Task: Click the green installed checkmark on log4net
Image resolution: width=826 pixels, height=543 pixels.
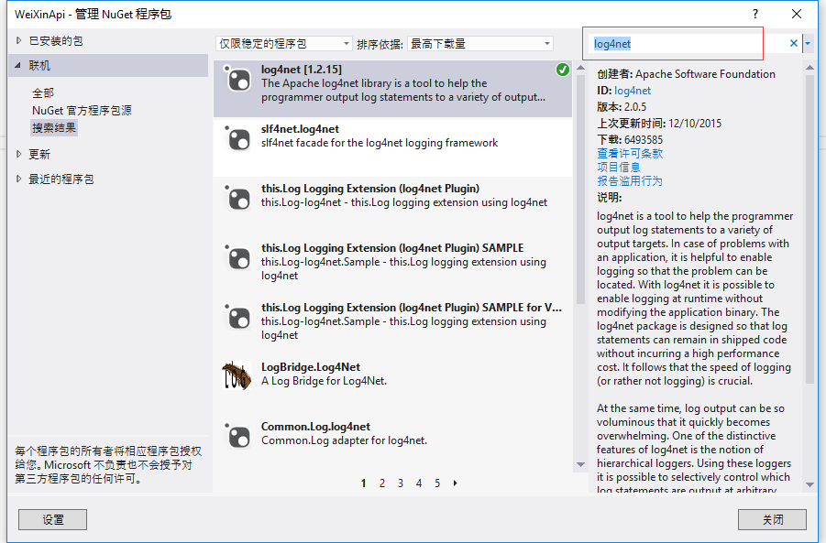Action: (x=563, y=70)
